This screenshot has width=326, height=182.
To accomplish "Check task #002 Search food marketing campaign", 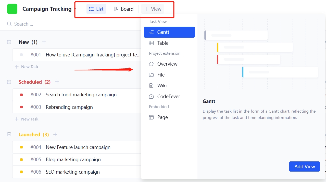I will click(21, 95).
